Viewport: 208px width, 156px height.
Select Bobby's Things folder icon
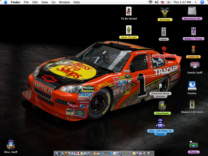(194, 31)
